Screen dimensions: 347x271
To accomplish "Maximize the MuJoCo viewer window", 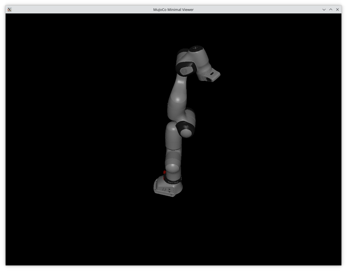I will tap(331, 10).
